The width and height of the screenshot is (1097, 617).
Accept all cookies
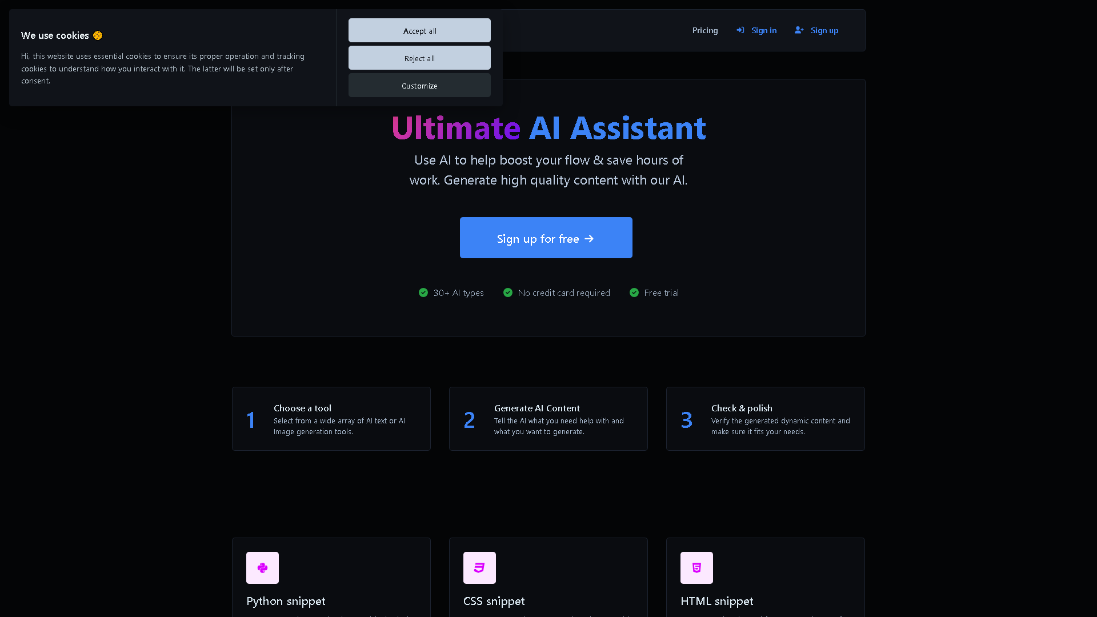point(419,30)
